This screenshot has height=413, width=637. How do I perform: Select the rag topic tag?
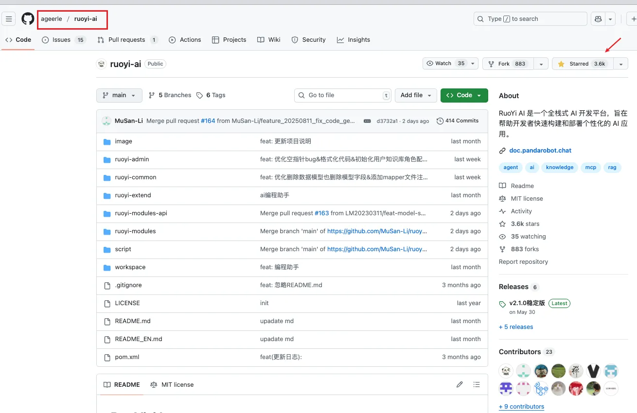click(612, 167)
